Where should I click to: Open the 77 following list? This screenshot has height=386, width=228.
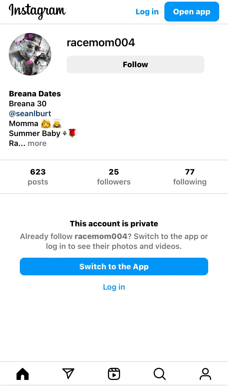pyautogui.click(x=190, y=177)
